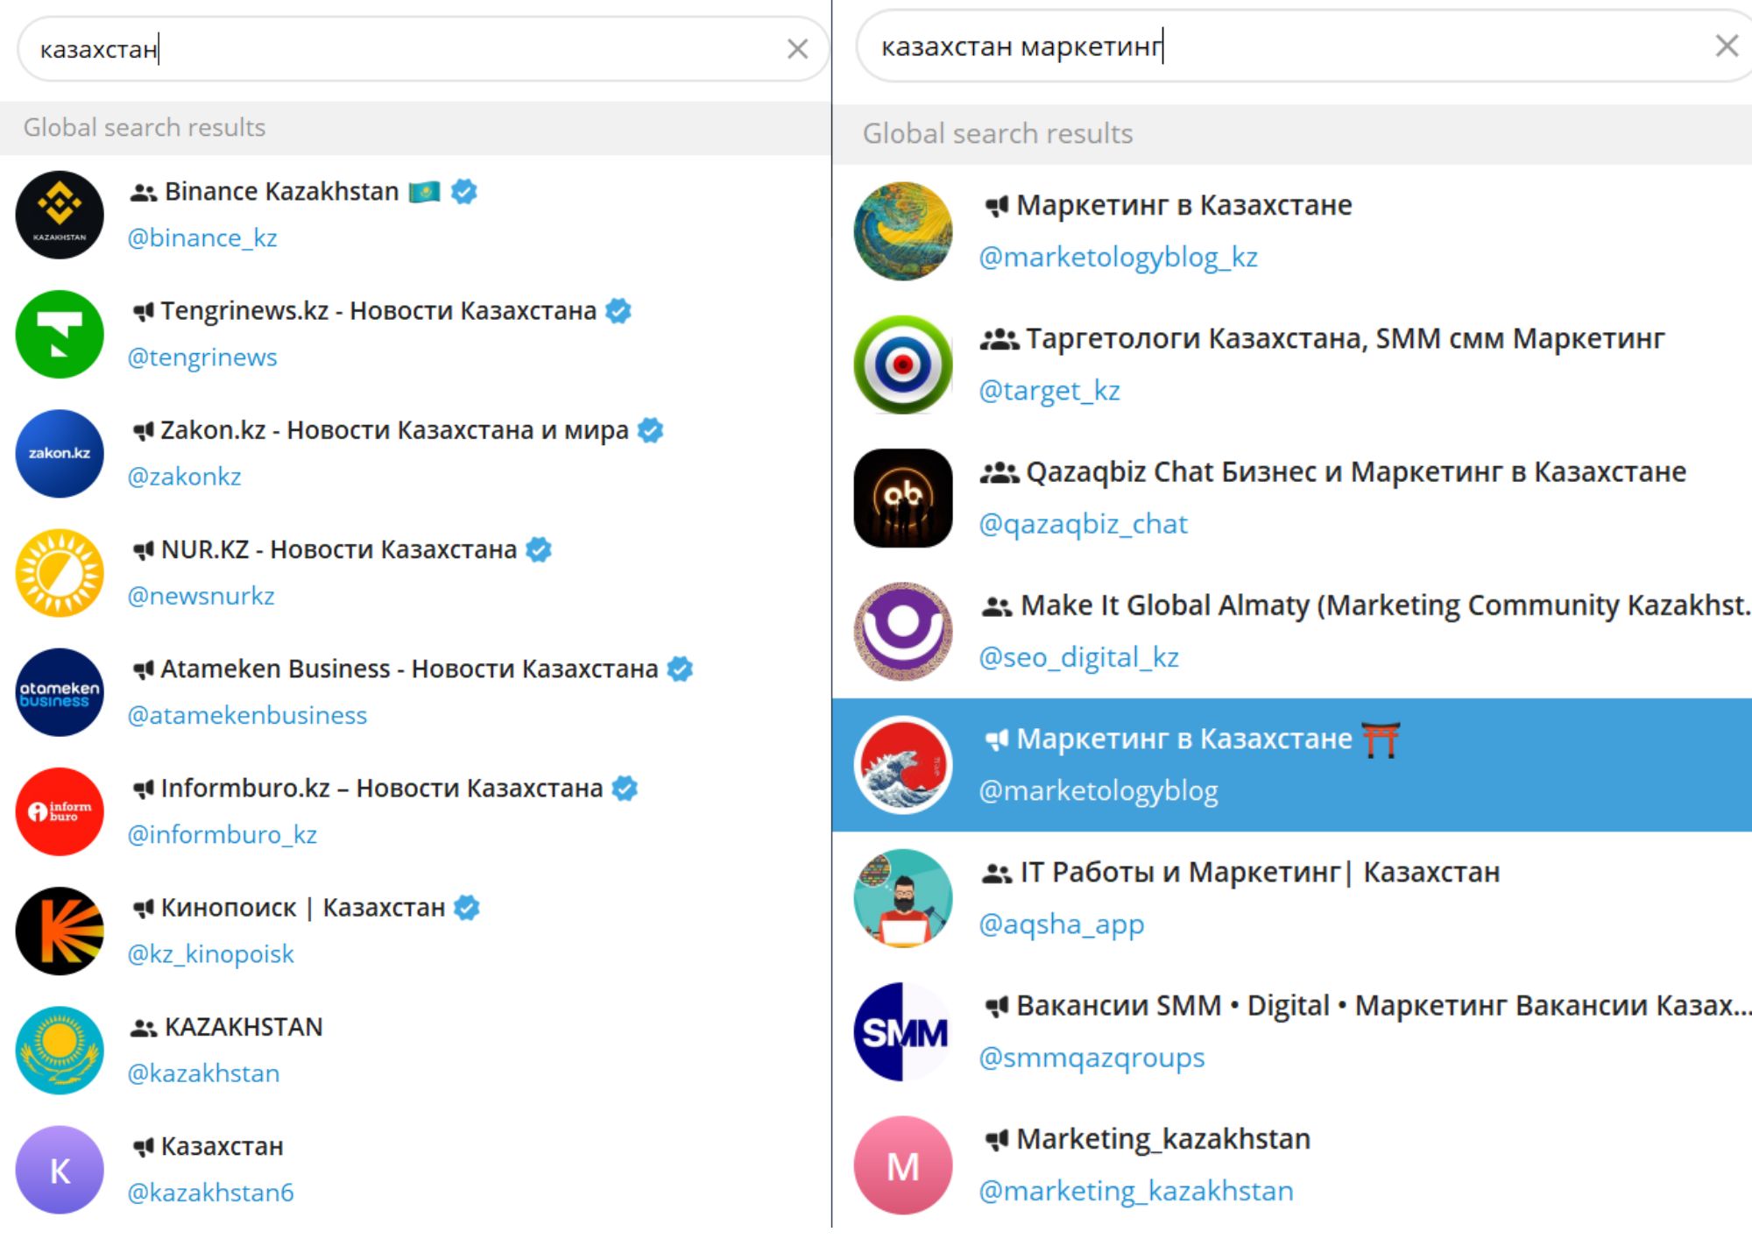
Task: Select 'Make It Global Almaty' result title
Action: coord(1386,605)
